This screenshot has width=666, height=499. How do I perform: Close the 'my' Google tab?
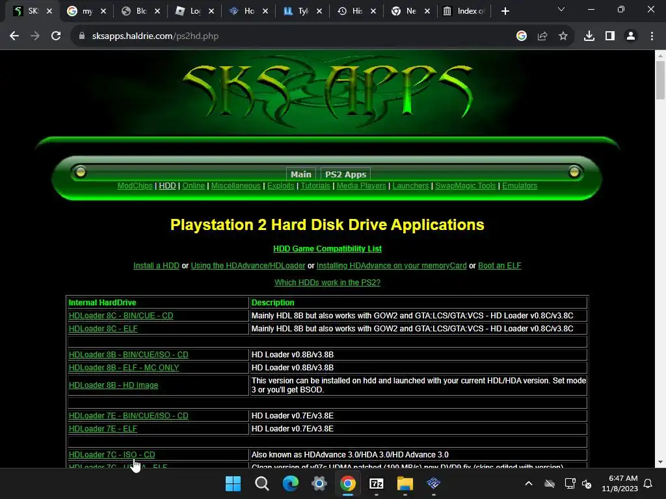click(103, 12)
